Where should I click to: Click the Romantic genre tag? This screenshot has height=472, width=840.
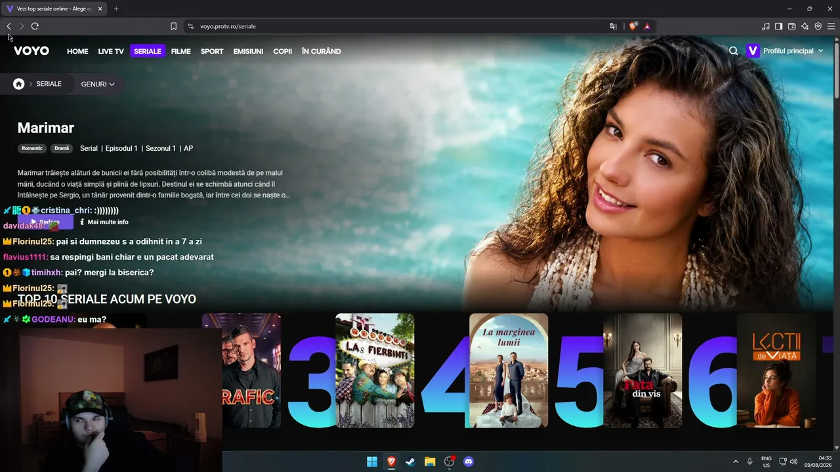[x=32, y=148]
